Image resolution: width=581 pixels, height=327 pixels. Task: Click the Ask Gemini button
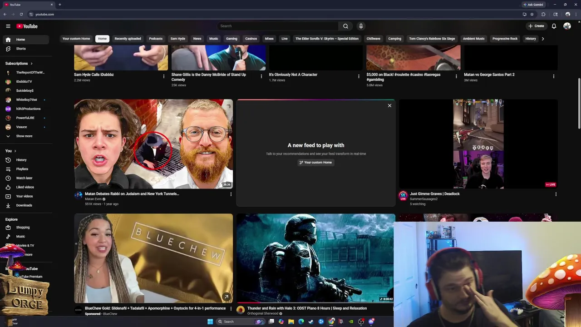(x=533, y=5)
